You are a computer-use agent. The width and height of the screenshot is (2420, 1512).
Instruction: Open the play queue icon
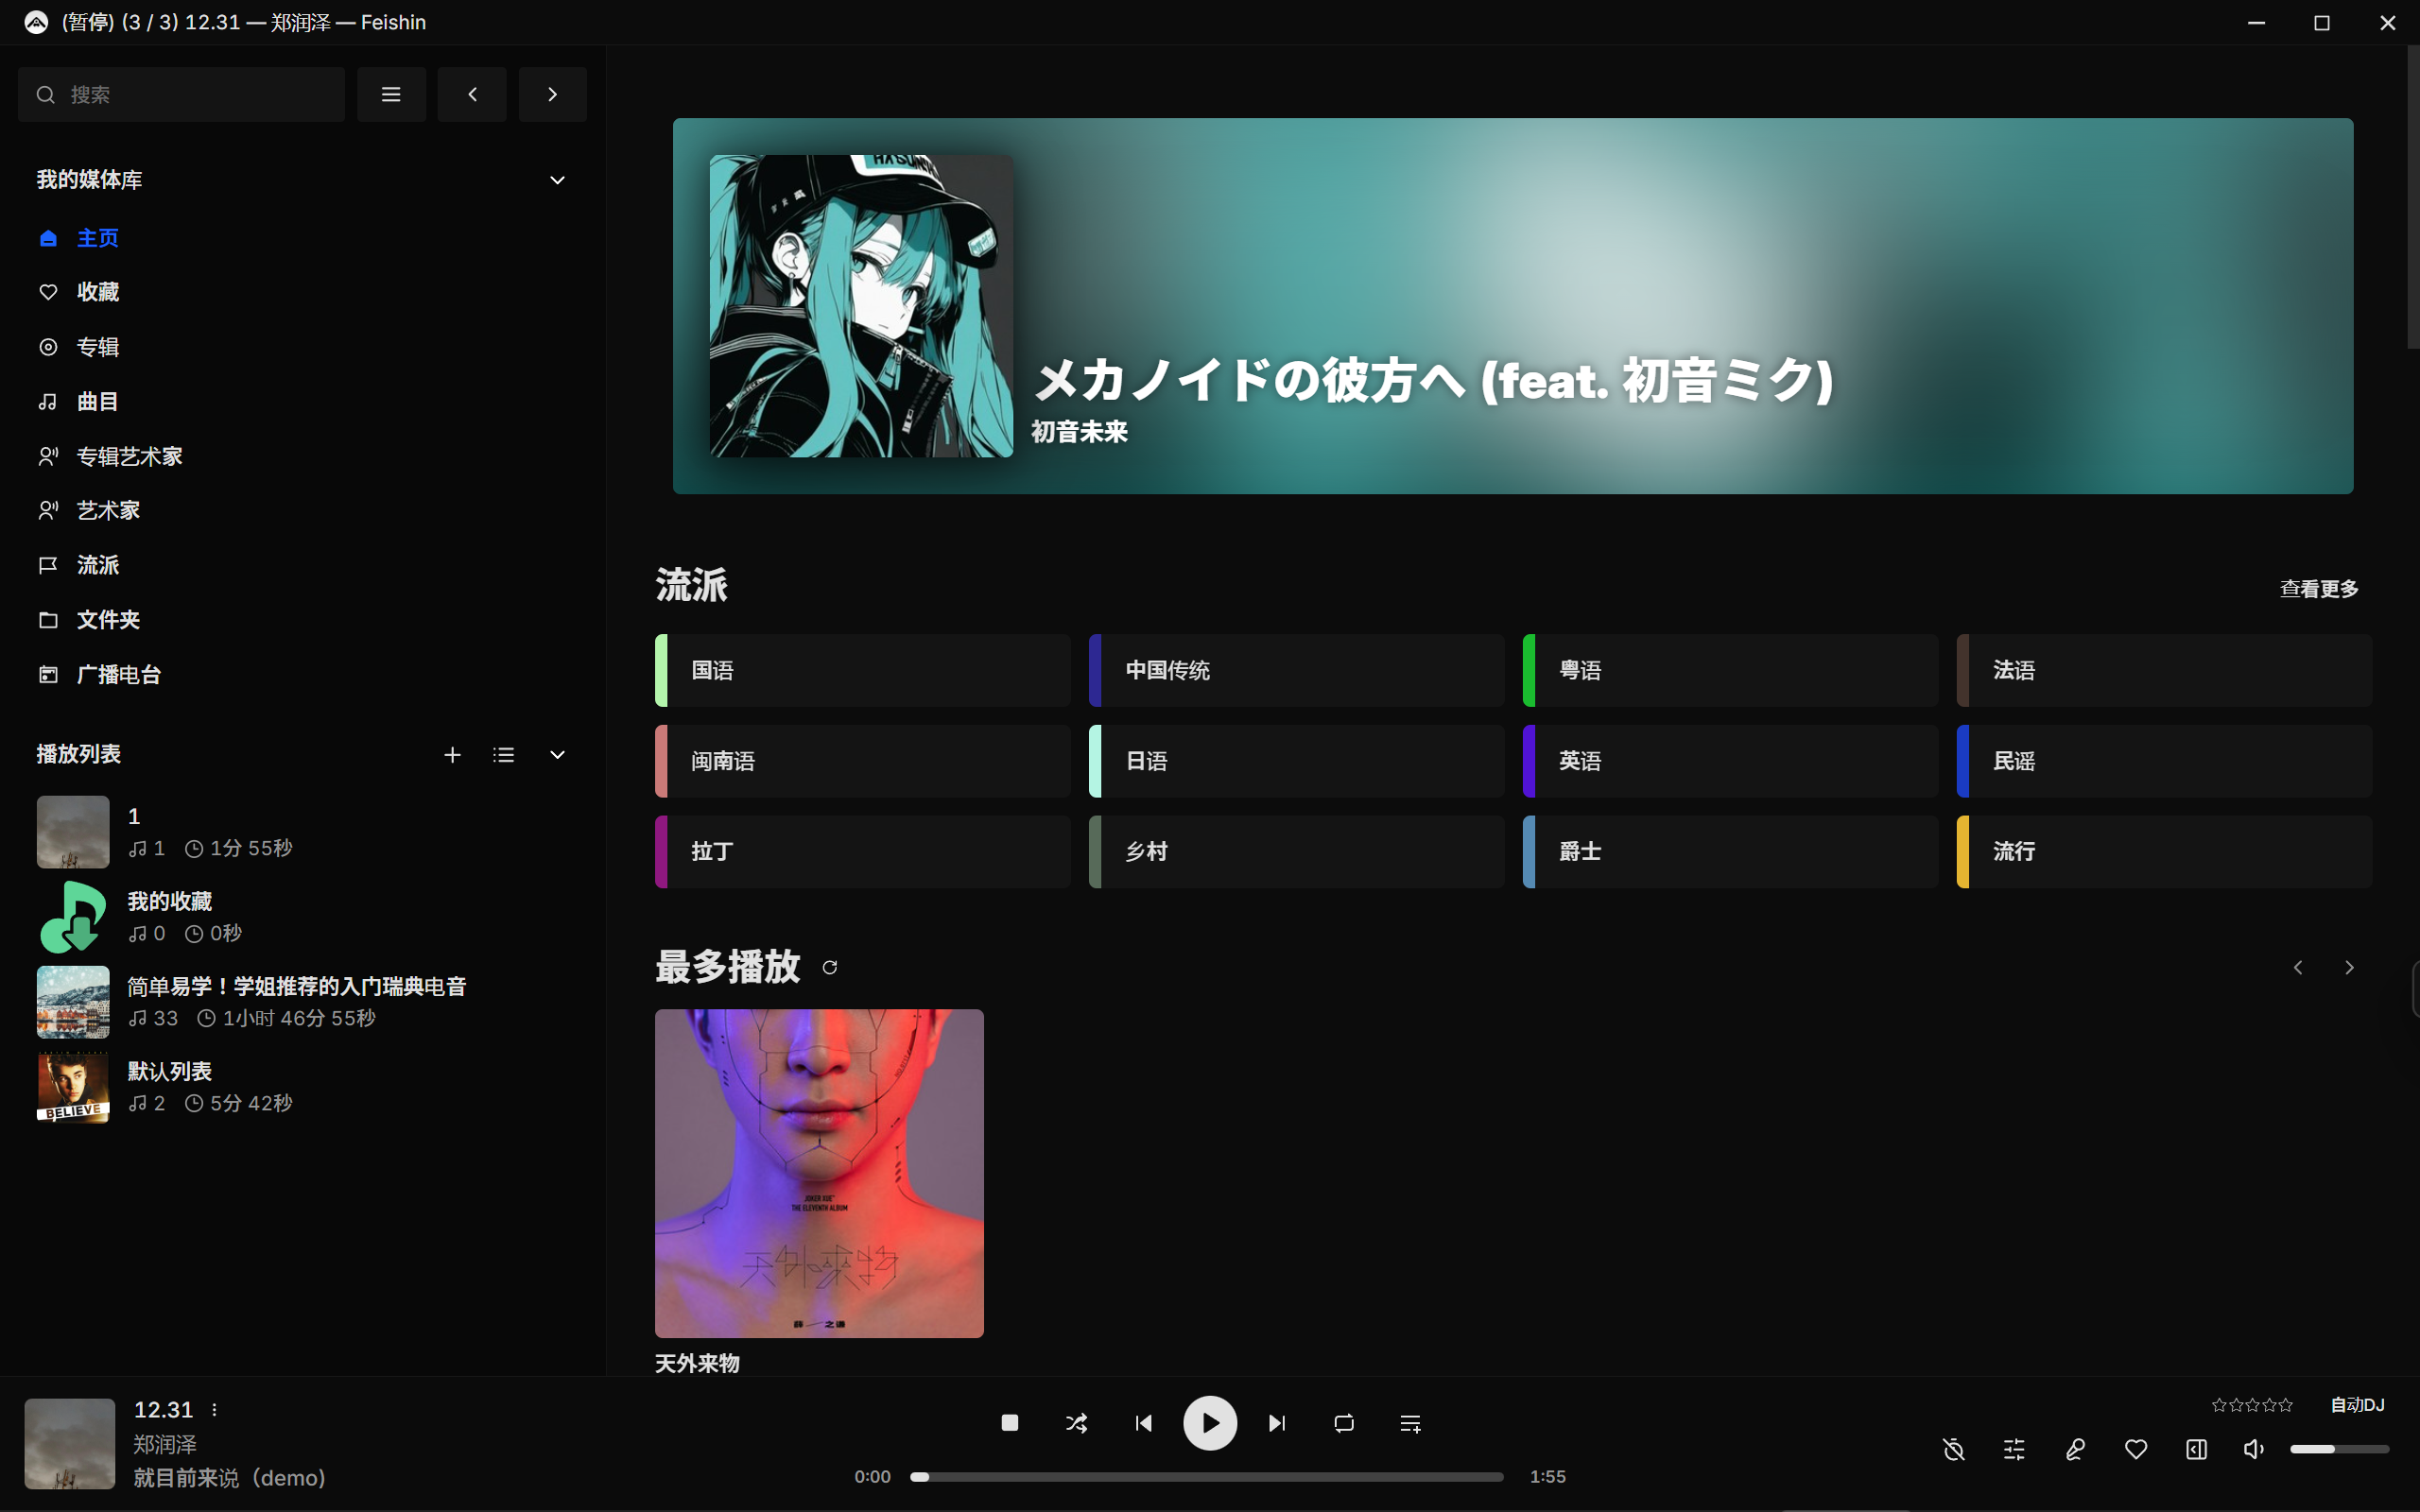click(1410, 1423)
